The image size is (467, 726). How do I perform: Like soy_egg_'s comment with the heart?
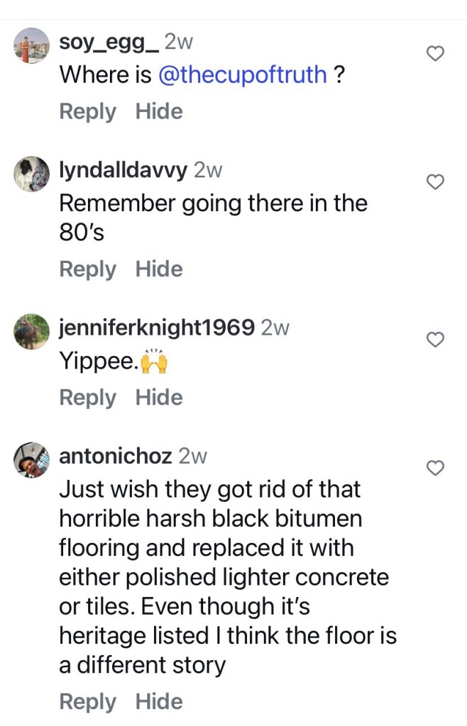click(434, 54)
